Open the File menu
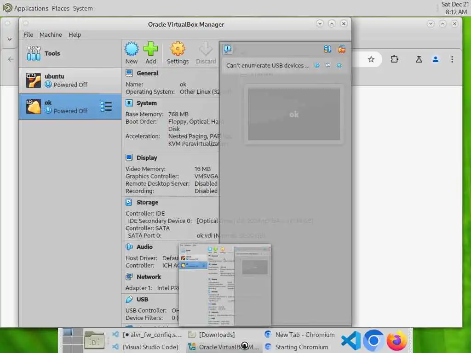 tap(28, 34)
